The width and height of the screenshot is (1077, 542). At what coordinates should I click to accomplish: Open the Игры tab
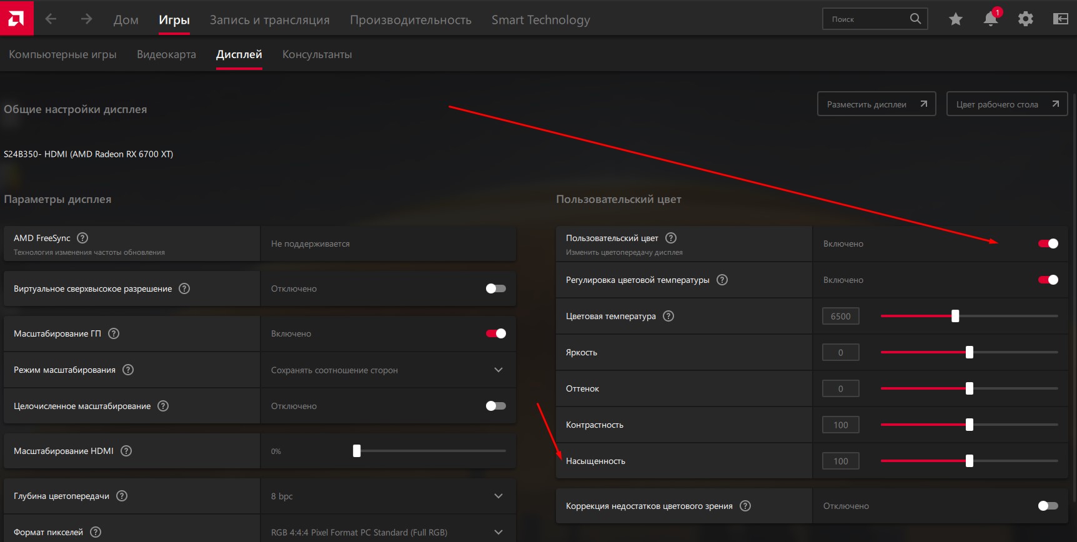(174, 19)
